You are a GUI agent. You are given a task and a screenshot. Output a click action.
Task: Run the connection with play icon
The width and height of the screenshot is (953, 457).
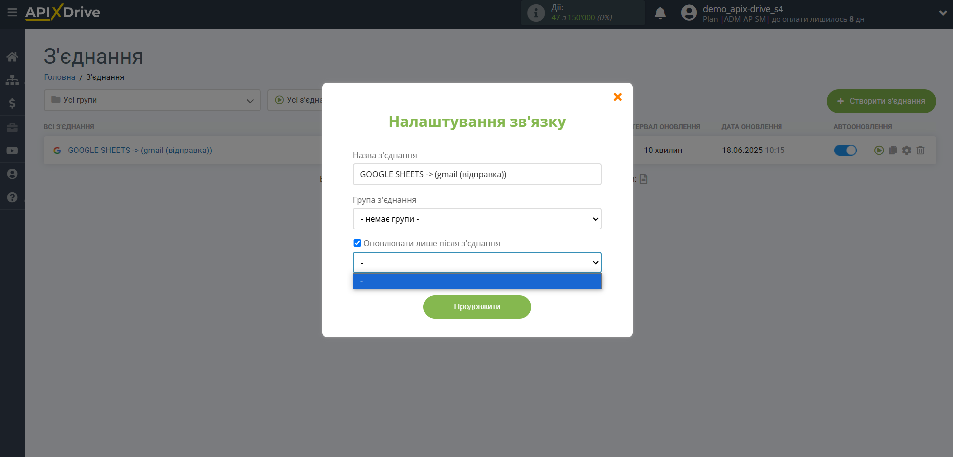point(879,150)
